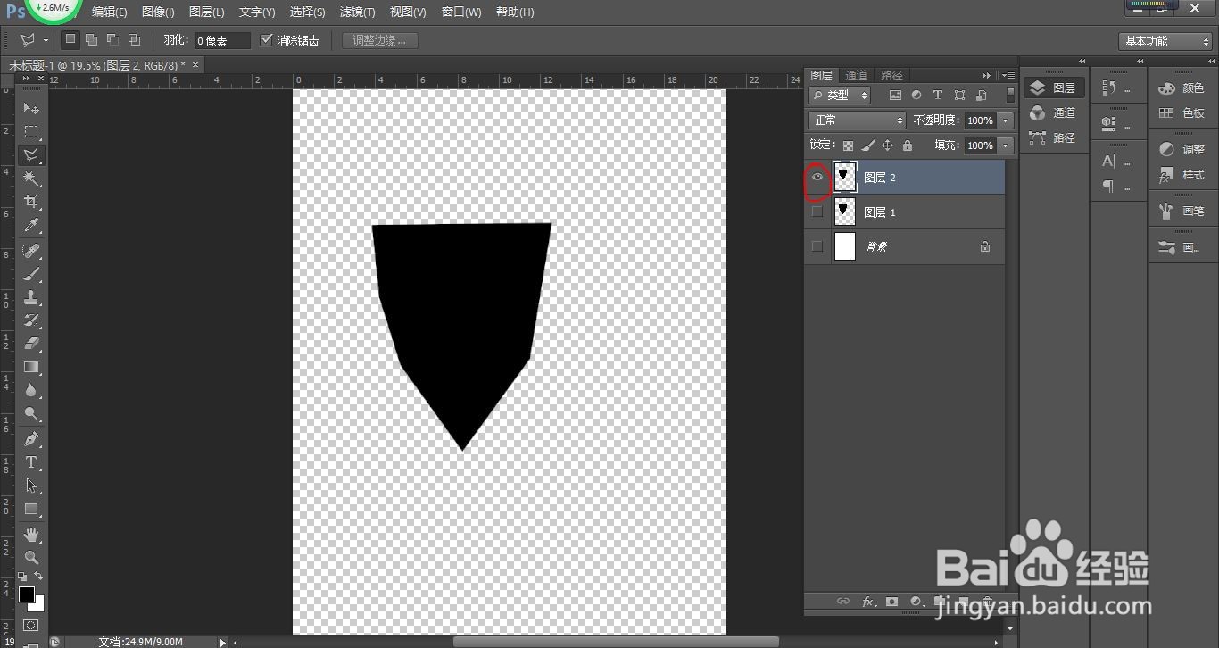Open the lasso tool preset picker arrow
The width and height of the screenshot is (1219, 648).
click(46, 41)
